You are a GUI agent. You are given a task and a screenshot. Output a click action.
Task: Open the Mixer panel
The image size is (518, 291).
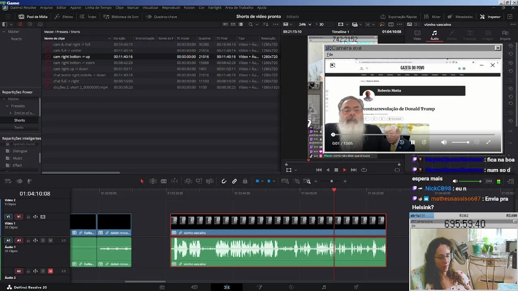(432, 17)
